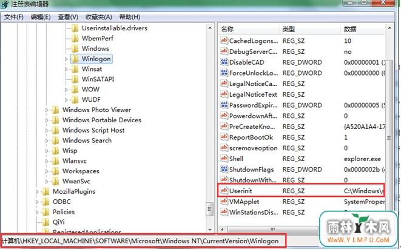The width and height of the screenshot is (401, 250).
Task: Select the scremoveoption value name
Action: coord(253,148)
